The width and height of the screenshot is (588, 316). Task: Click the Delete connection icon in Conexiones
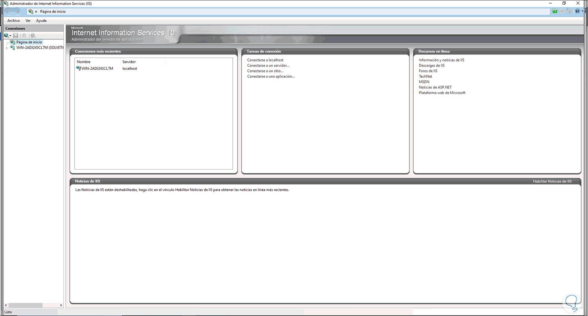click(x=33, y=36)
